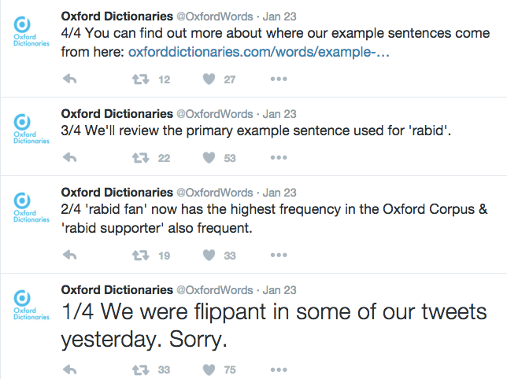Reply to the 3/4 'rabid' review tweet

70,157
